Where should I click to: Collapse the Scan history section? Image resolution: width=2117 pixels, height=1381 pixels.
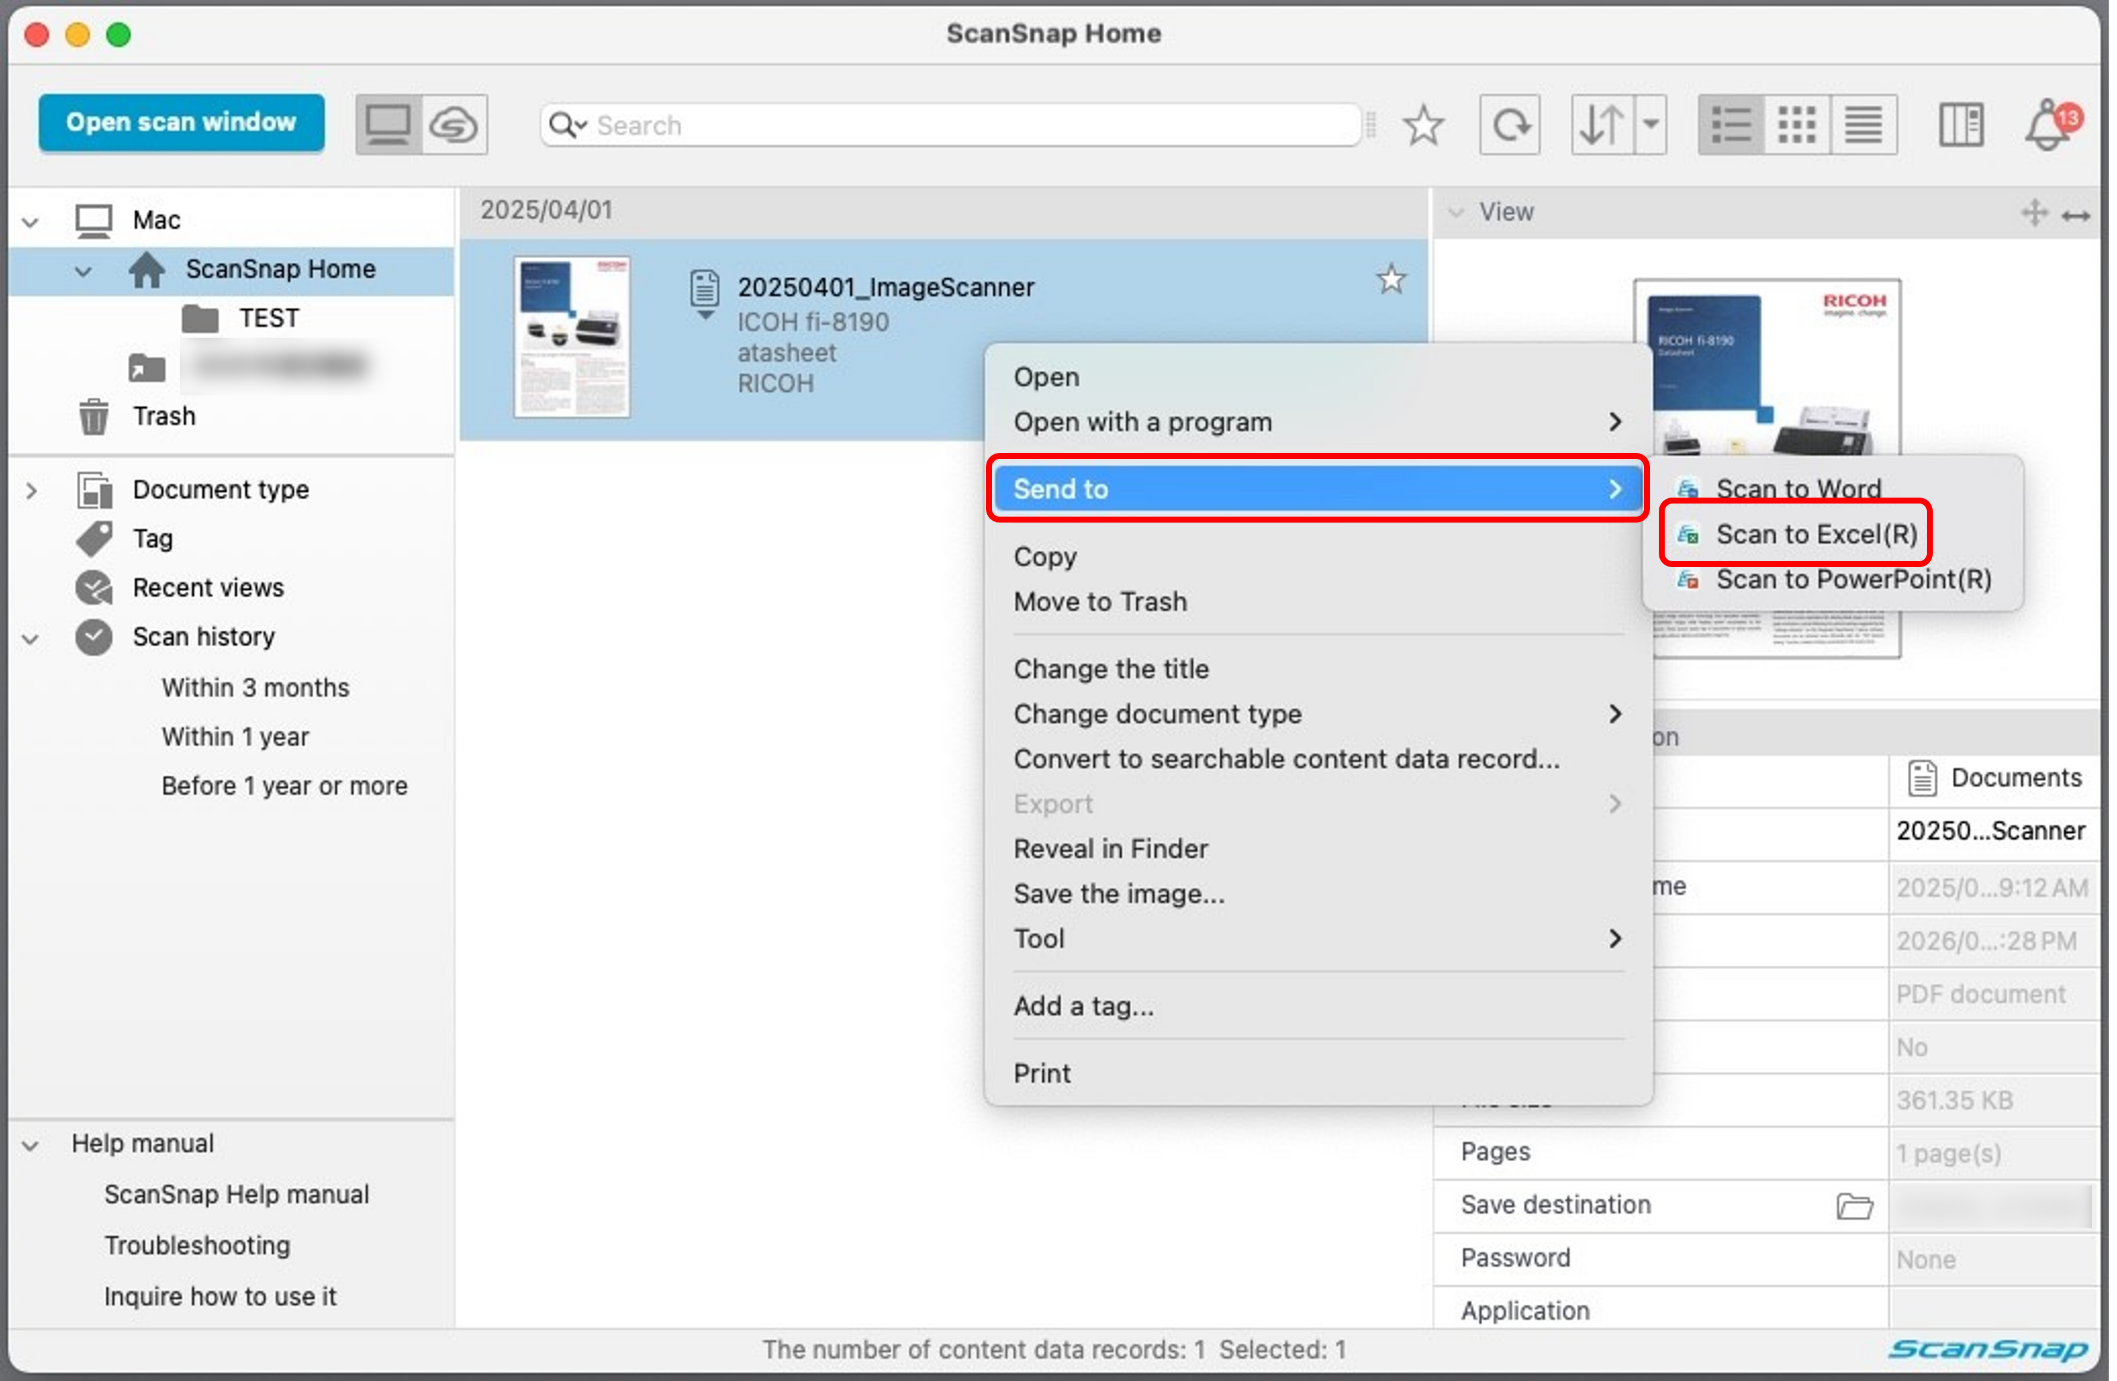click(30, 638)
